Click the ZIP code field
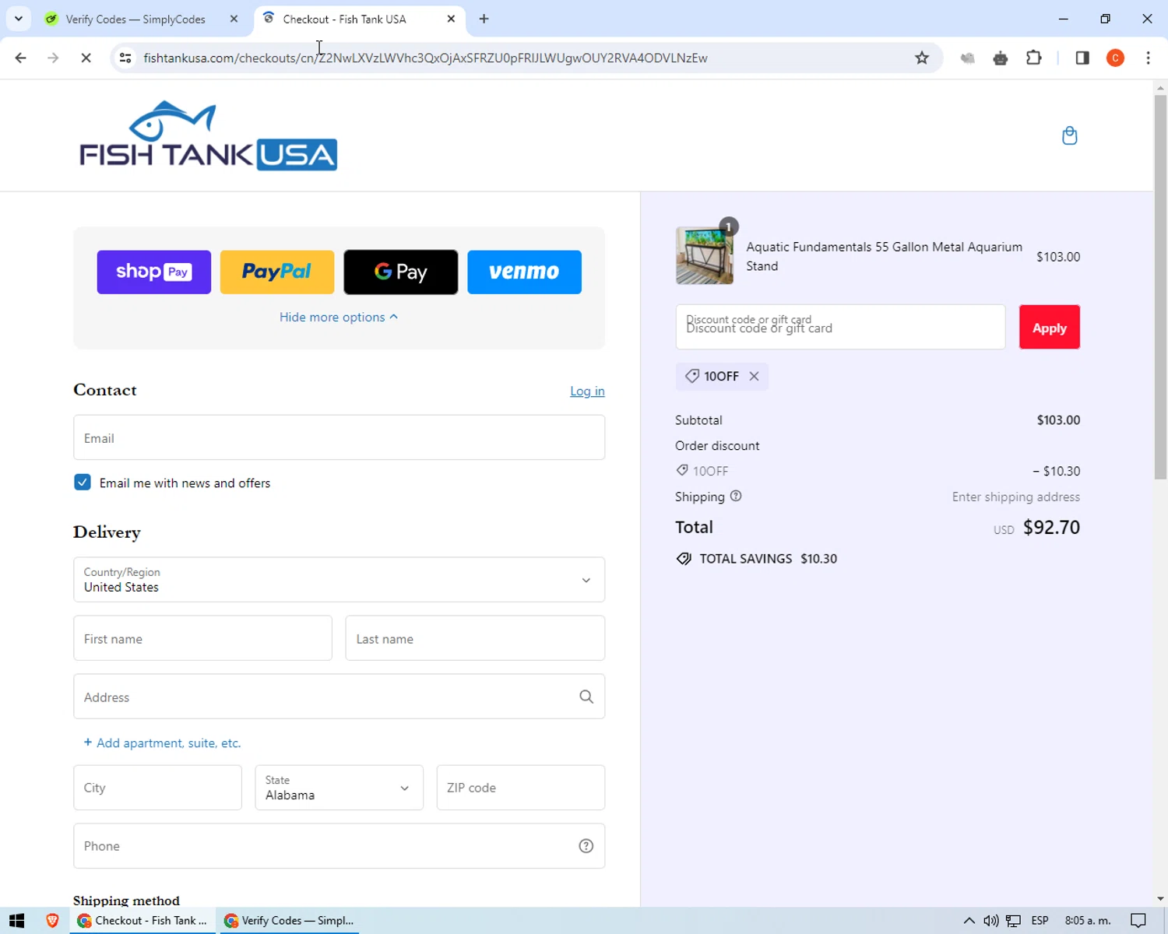Screen dimensions: 1168x934 tap(520, 788)
